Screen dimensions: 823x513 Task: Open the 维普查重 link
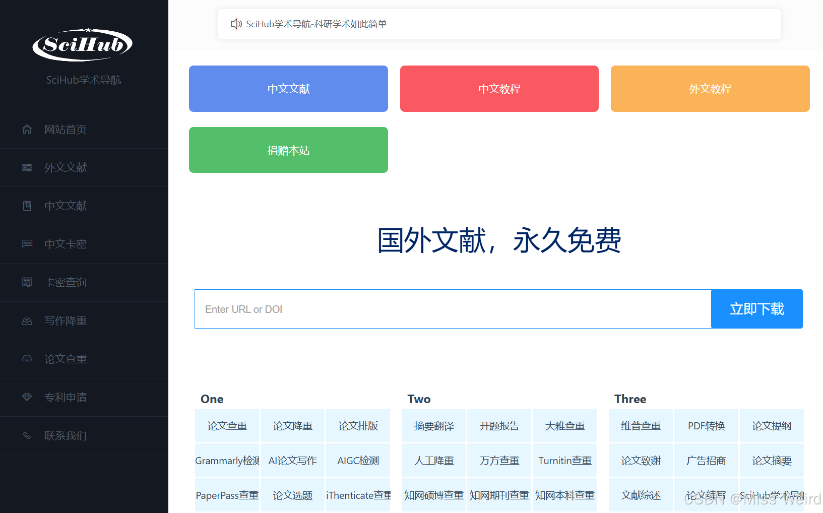click(641, 426)
